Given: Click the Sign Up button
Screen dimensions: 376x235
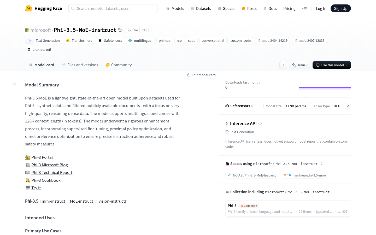Looking at the screenshot, I should click(341, 8).
